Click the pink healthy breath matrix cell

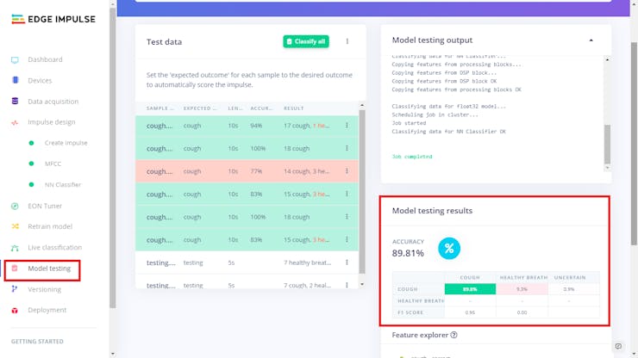pyautogui.click(x=522, y=289)
